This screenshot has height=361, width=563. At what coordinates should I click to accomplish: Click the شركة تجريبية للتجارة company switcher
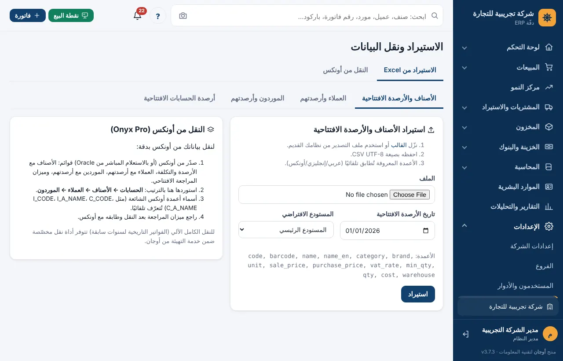click(x=508, y=307)
